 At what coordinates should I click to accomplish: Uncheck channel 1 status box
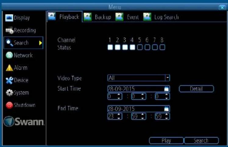(110, 47)
